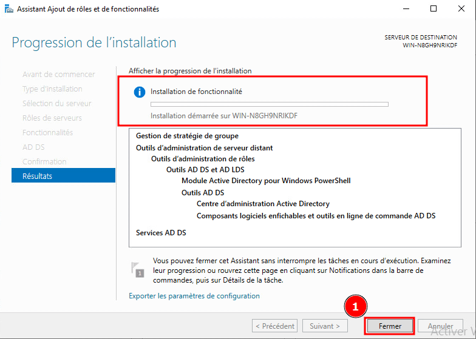The image size is (476, 339).
Task: Click the installation progress bar
Action: [x=269, y=104]
